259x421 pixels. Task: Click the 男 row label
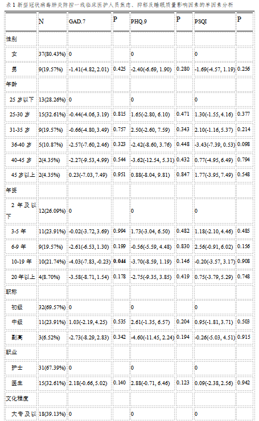(14, 70)
